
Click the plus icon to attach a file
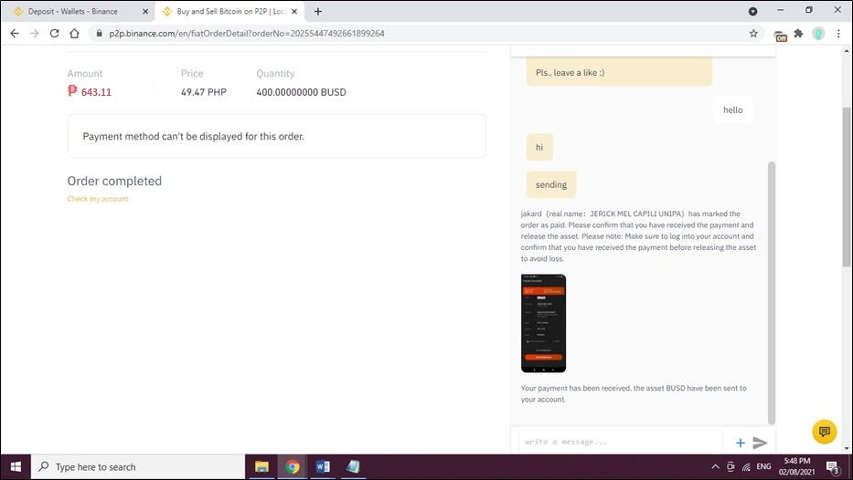point(741,443)
